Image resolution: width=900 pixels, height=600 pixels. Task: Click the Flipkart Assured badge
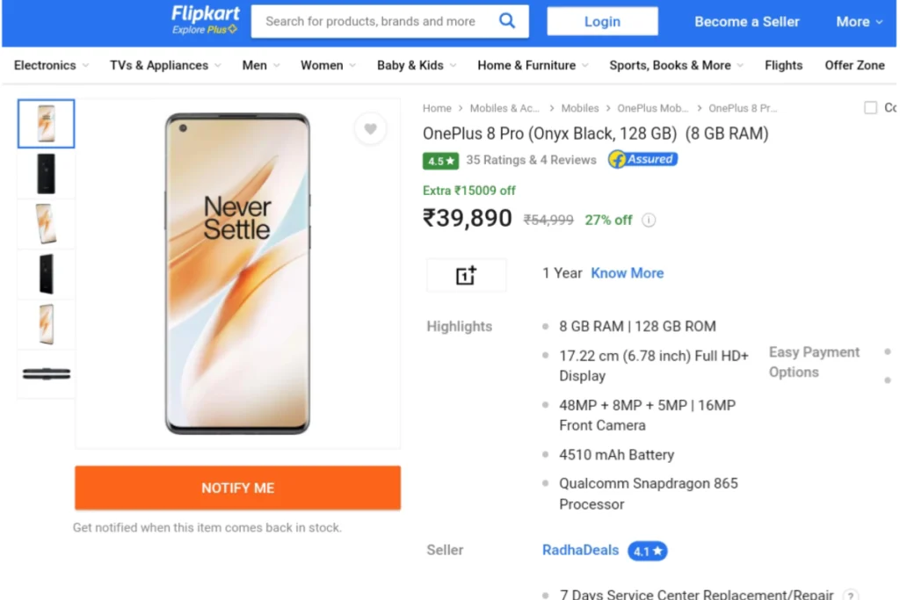(642, 160)
